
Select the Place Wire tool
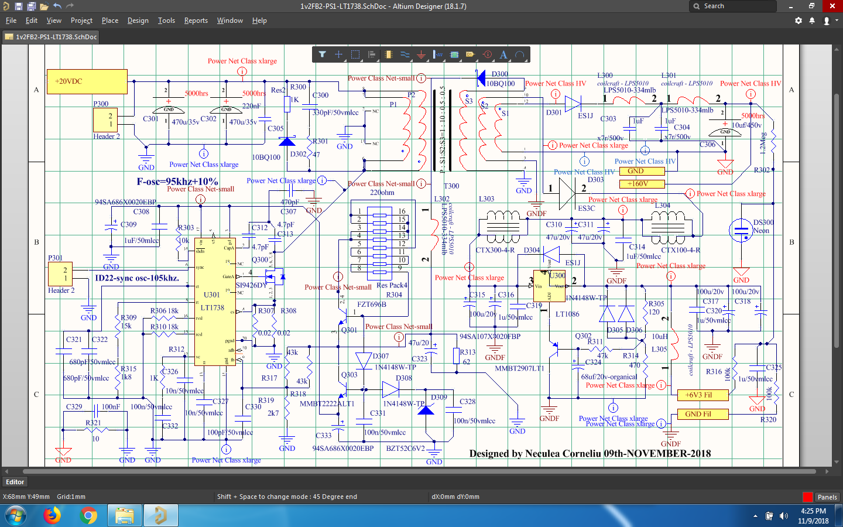[x=405, y=54]
